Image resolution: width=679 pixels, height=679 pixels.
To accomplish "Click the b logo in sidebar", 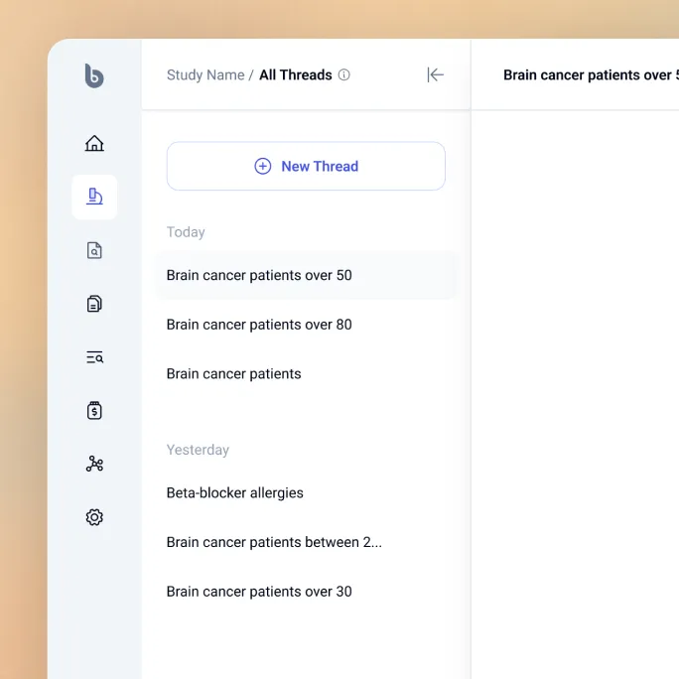I will 94,75.
